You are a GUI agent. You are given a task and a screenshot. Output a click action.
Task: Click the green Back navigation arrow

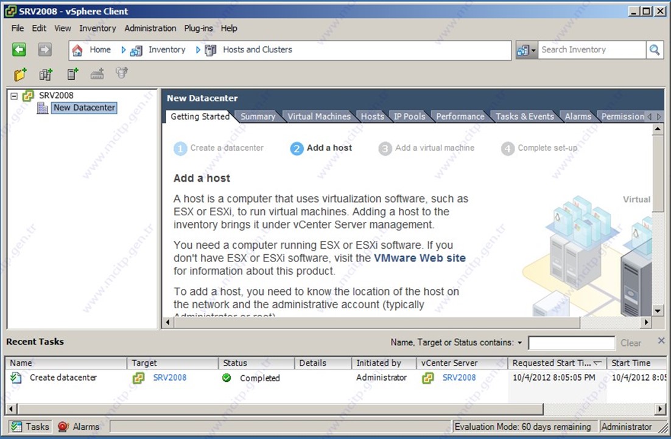point(19,50)
